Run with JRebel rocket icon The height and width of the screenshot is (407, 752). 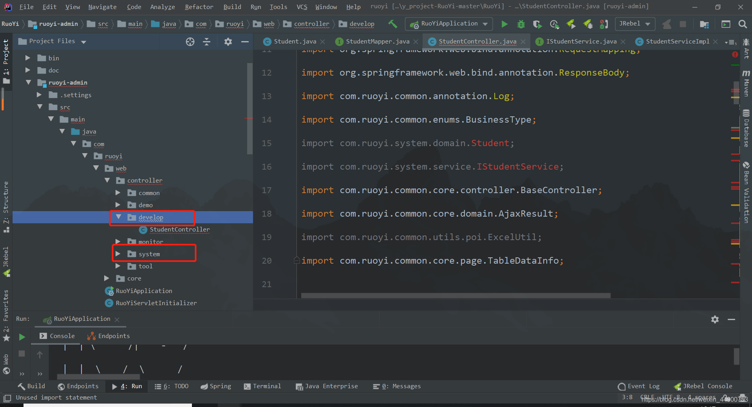[571, 24]
